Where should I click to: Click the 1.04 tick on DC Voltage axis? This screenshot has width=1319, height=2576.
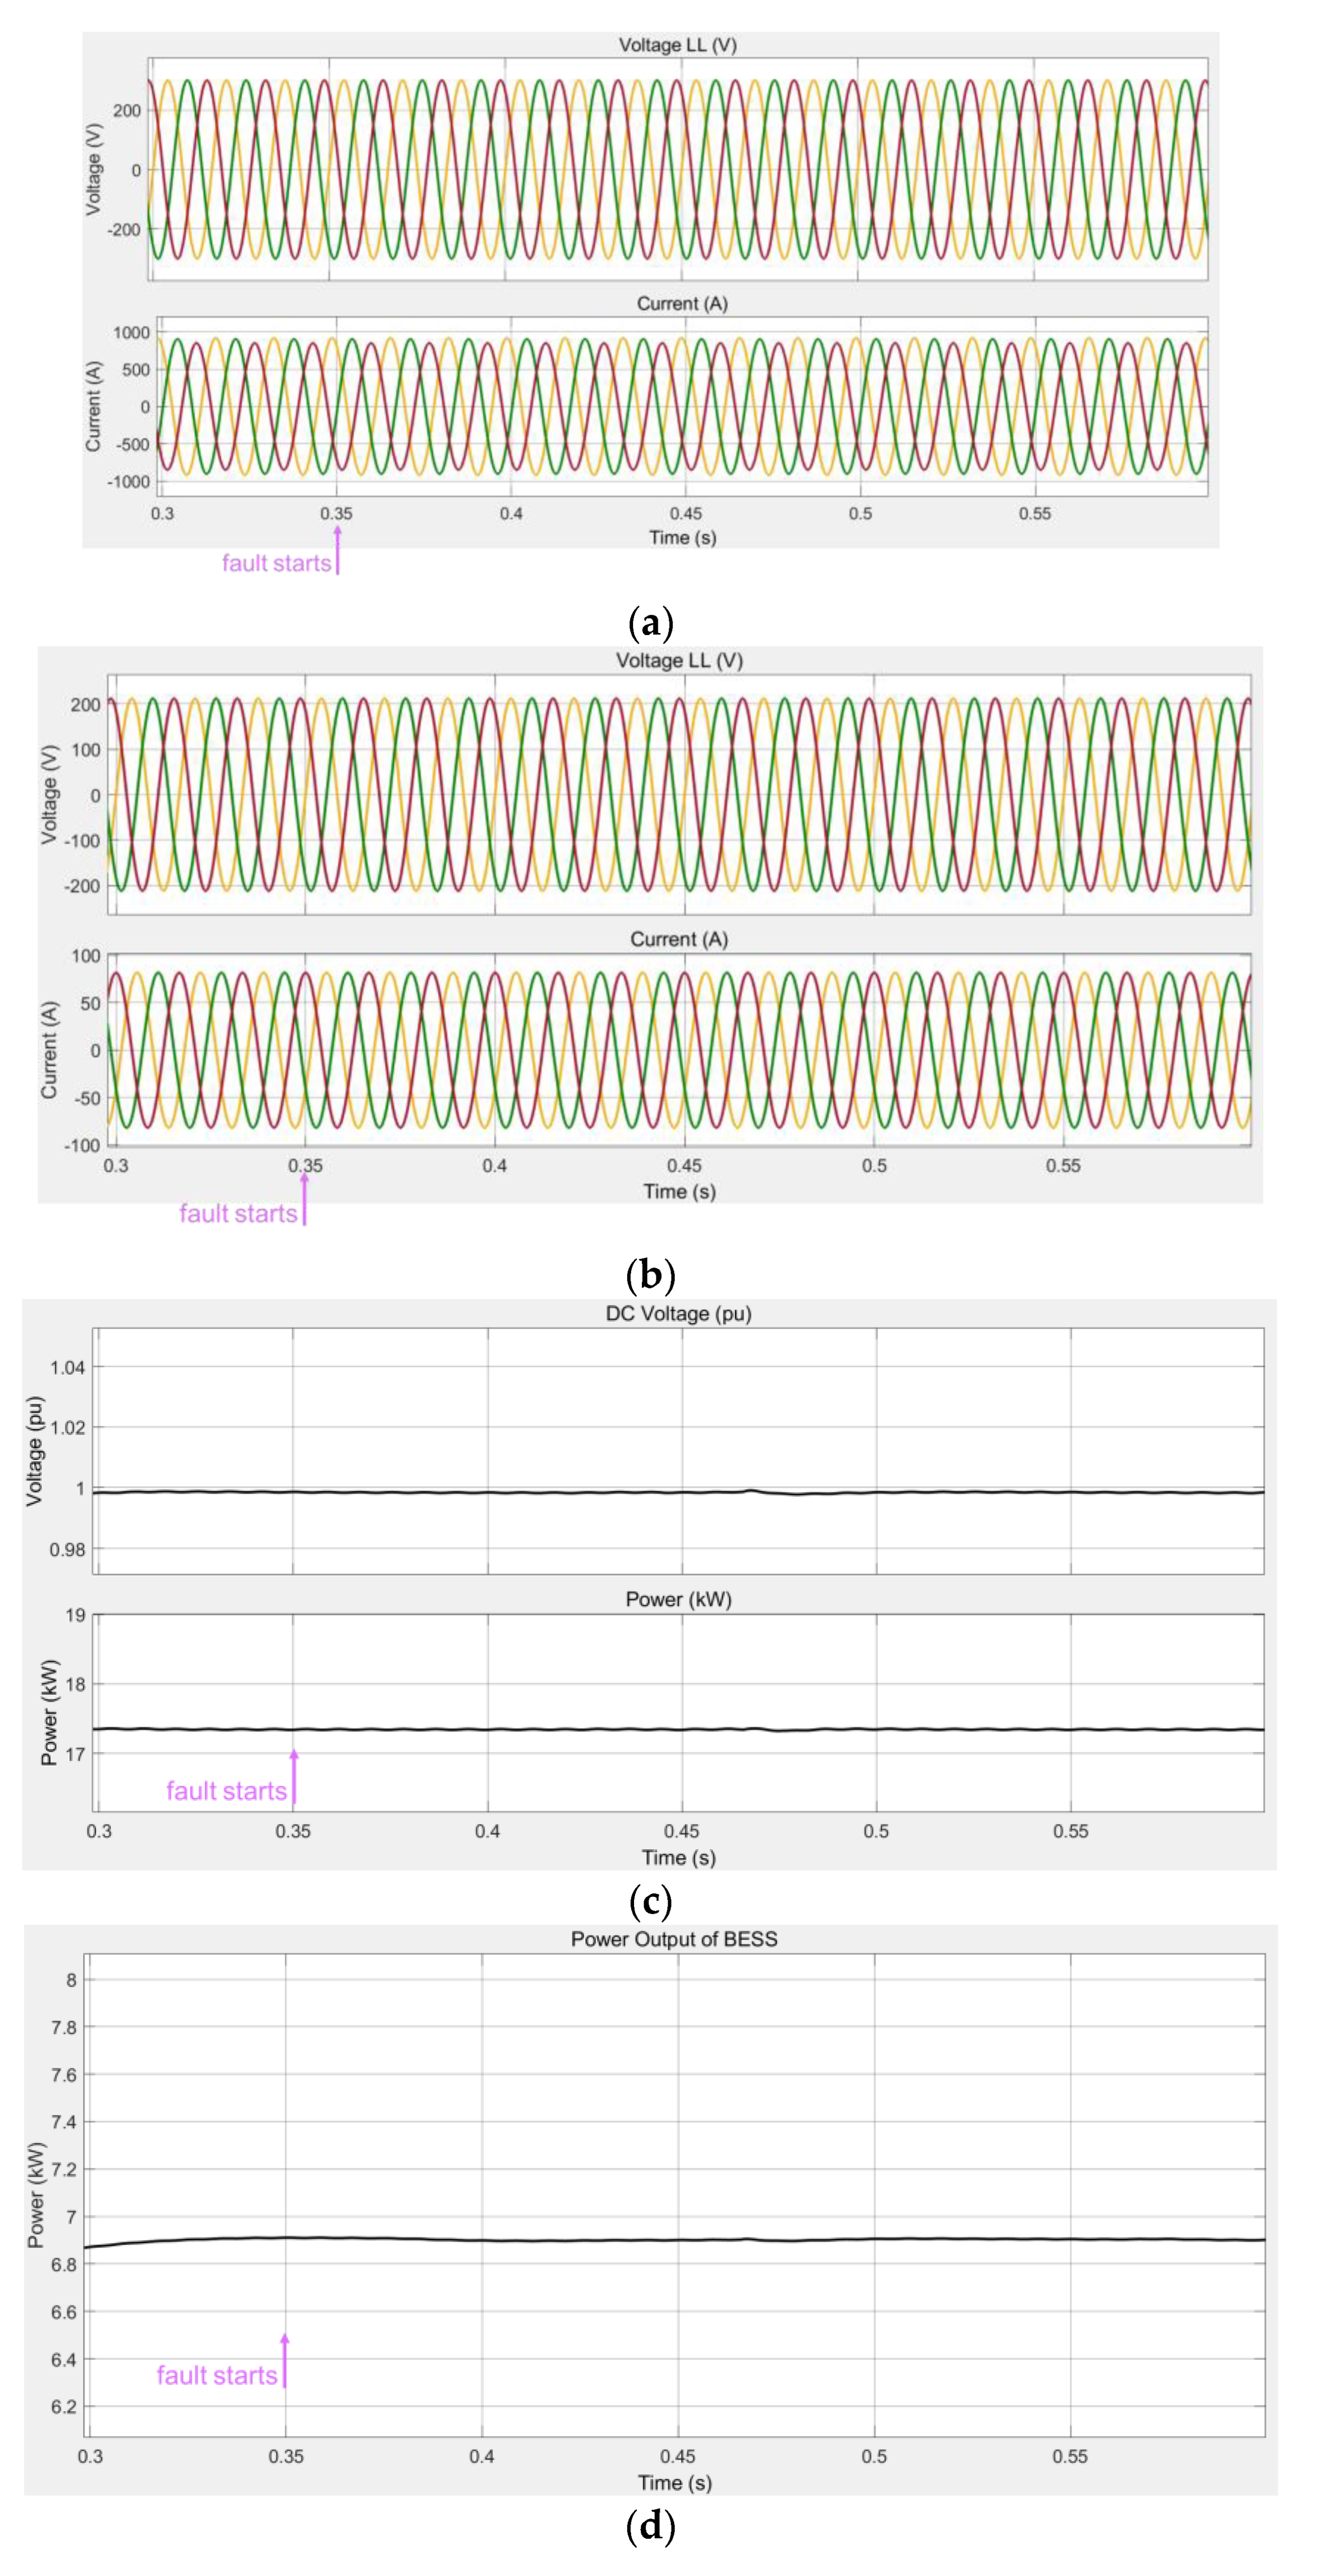[67, 1367]
